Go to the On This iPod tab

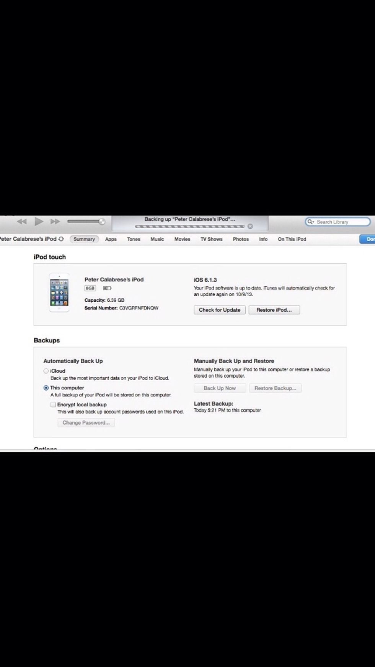[292, 239]
